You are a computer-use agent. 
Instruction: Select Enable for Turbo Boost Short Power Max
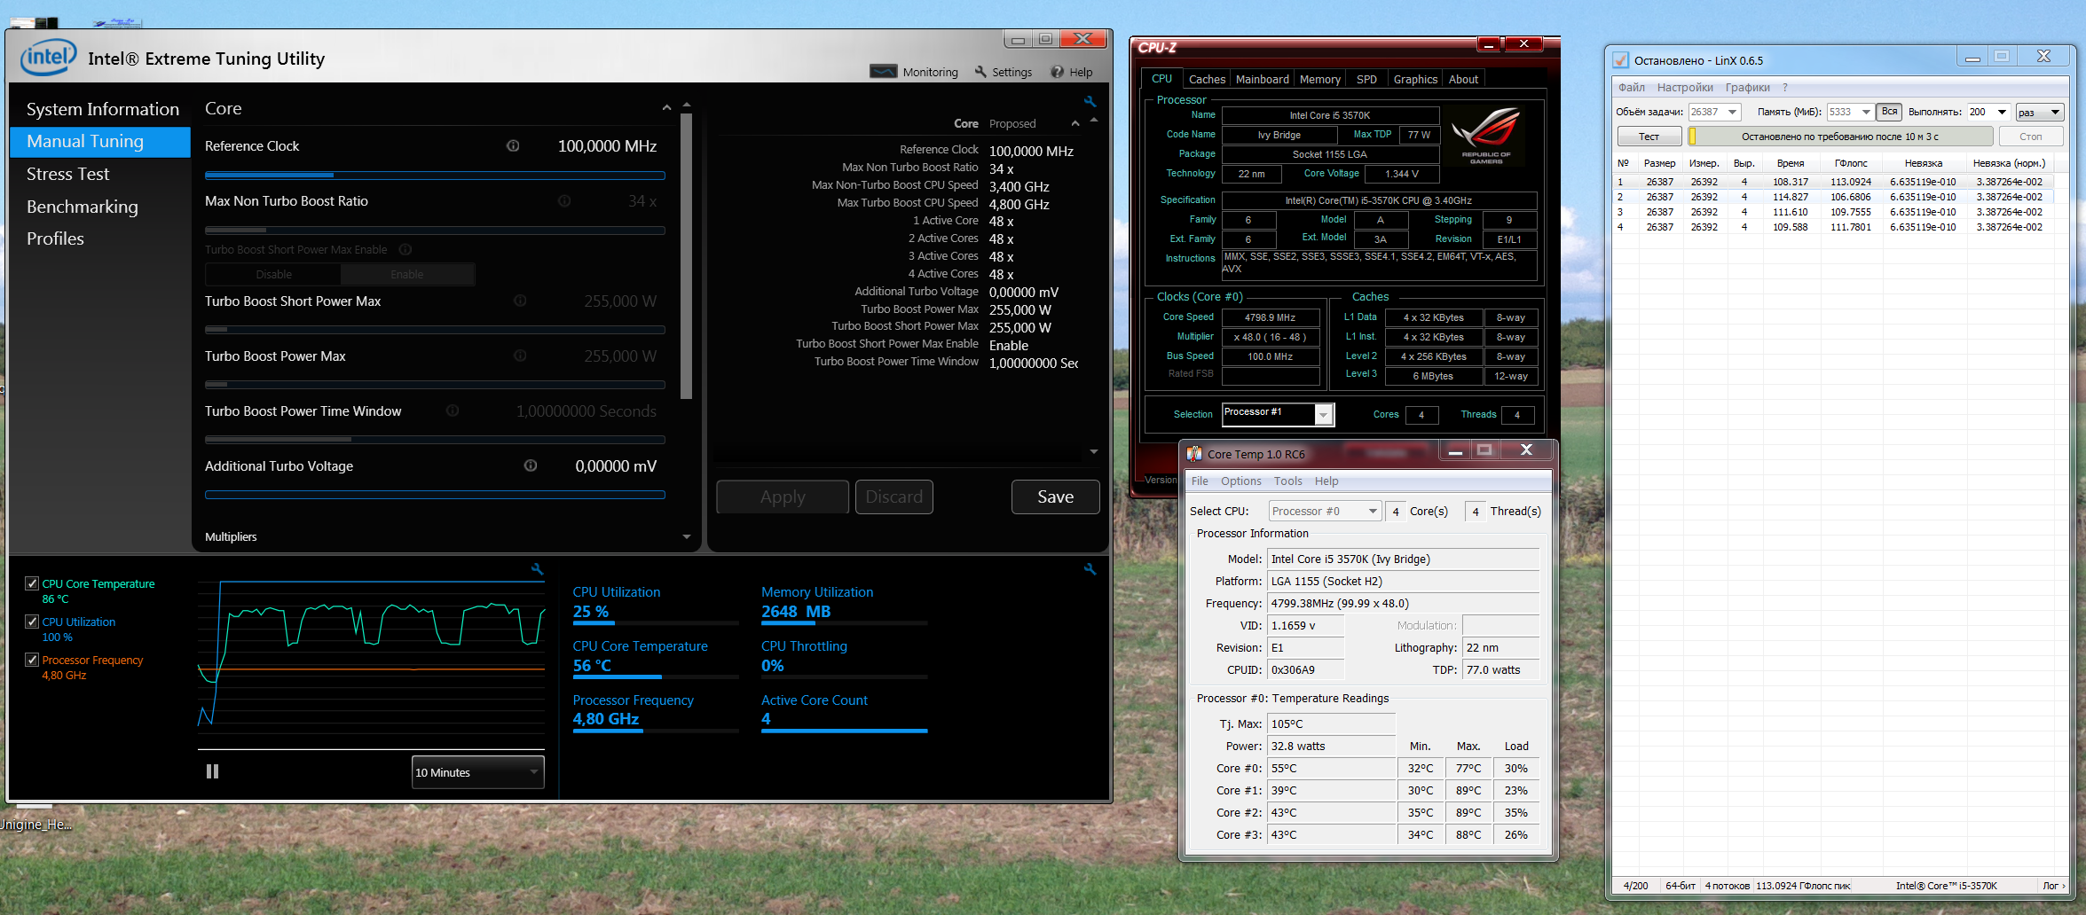[407, 275]
